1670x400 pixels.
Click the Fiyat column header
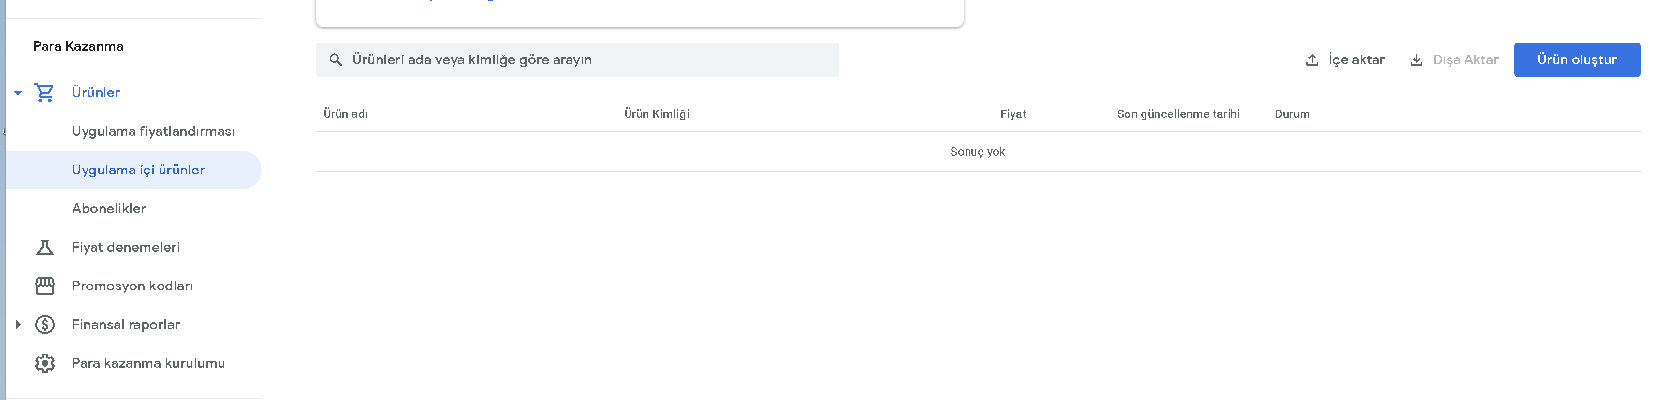[x=1012, y=114]
